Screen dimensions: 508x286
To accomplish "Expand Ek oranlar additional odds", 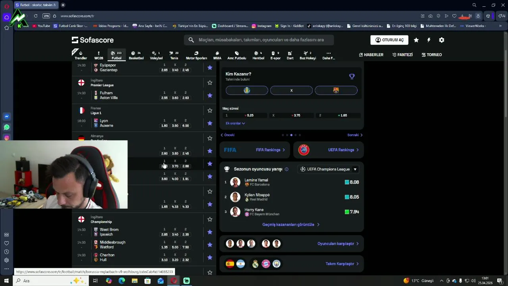I will click(x=235, y=123).
